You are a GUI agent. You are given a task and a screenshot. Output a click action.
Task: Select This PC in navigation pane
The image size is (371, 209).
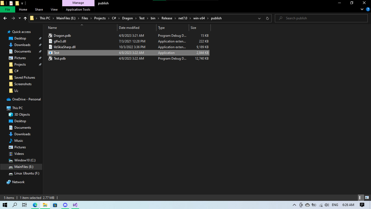tap(17, 108)
